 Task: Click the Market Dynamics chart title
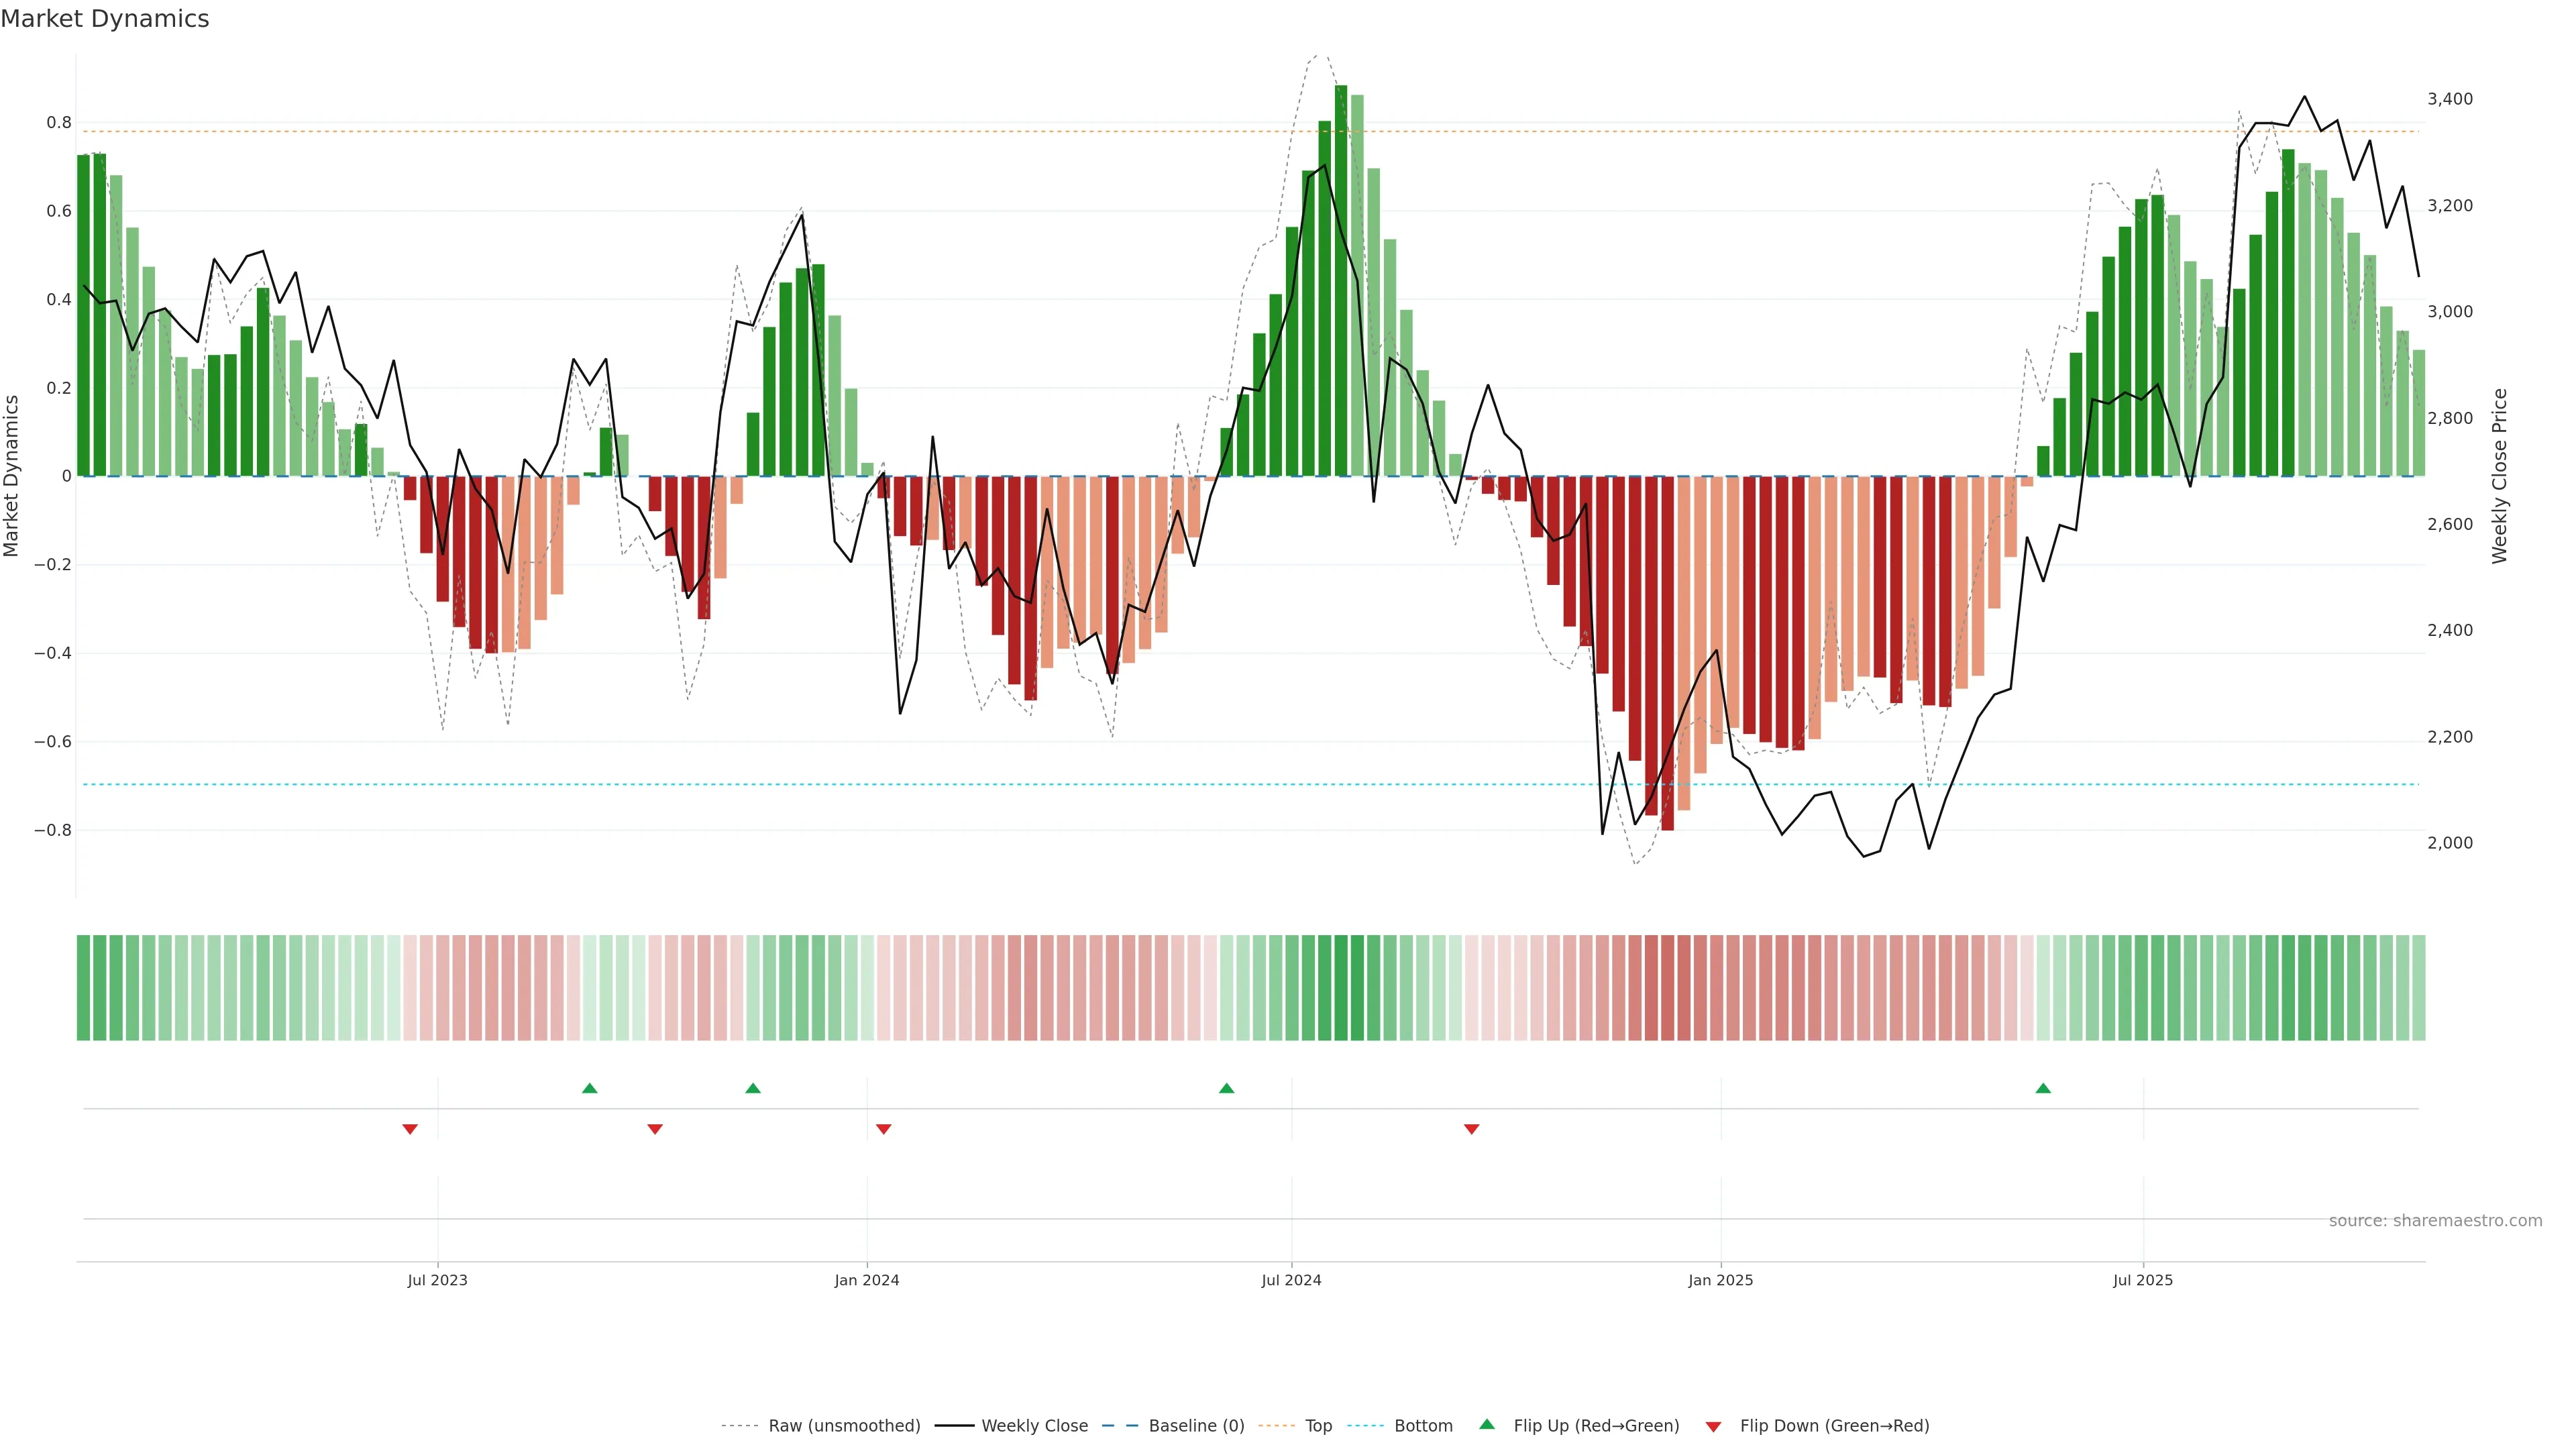(105, 19)
